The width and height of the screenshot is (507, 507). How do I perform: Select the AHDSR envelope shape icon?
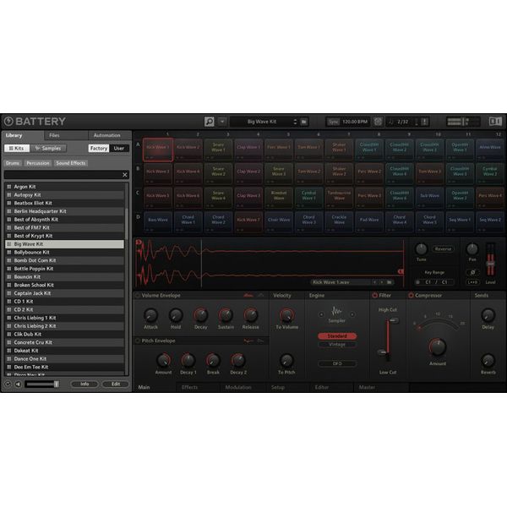pos(248,295)
